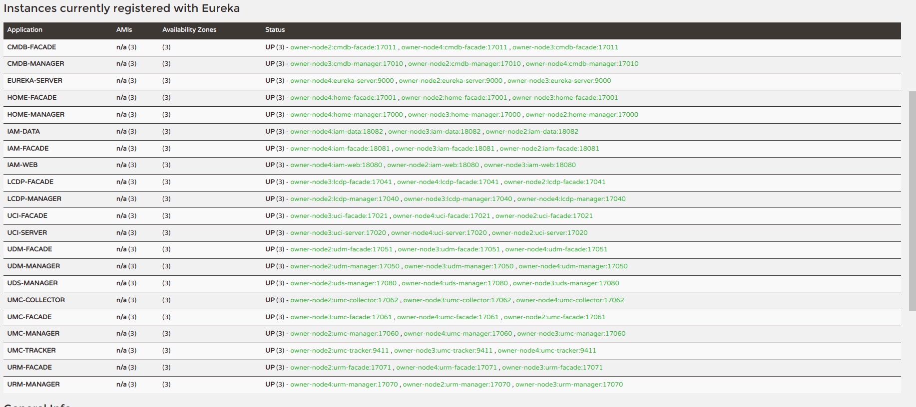Follow owner-node3:uci-facade:17021 link
Image resolution: width=916 pixels, height=407 pixels.
339,216
